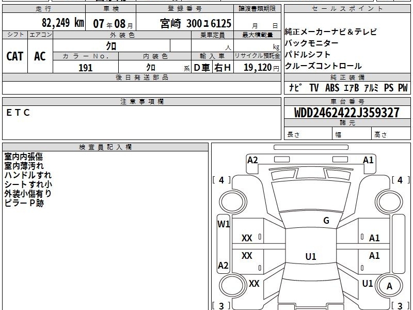The height and width of the screenshot is (310, 413).
Task: Select the 輸入車 header
Action: point(212,56)
